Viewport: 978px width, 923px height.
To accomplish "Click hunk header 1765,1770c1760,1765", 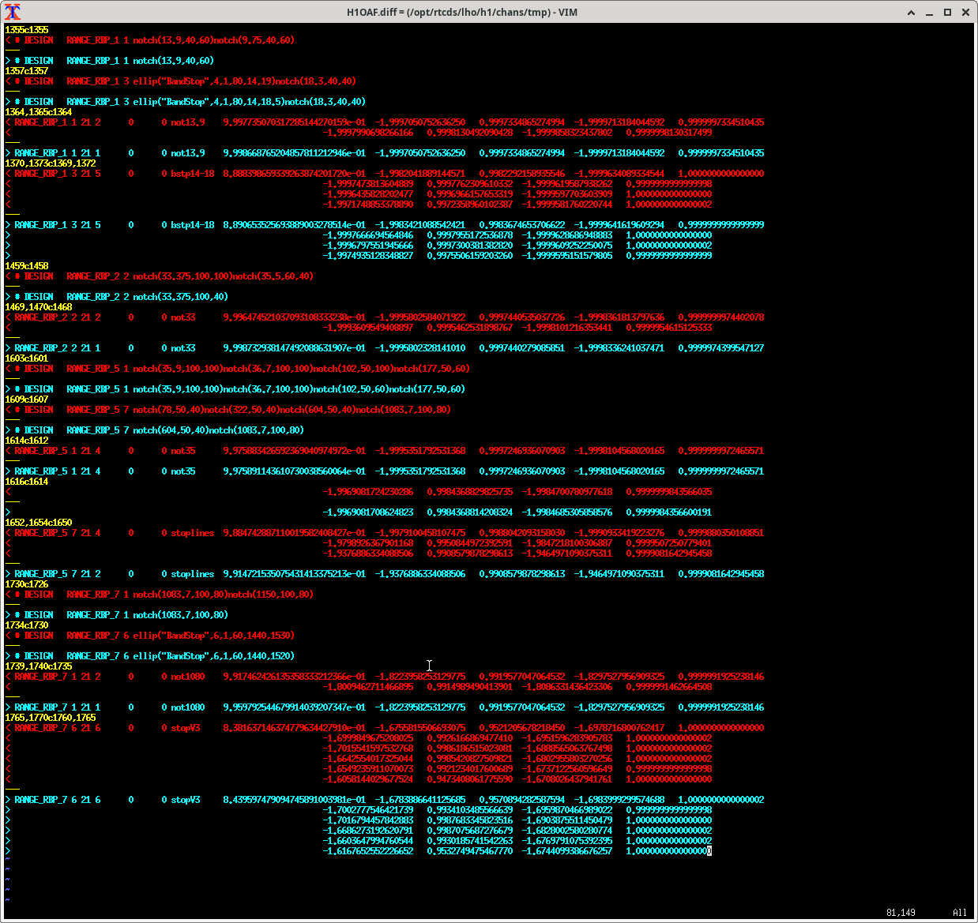I will [x=51, y=718].
